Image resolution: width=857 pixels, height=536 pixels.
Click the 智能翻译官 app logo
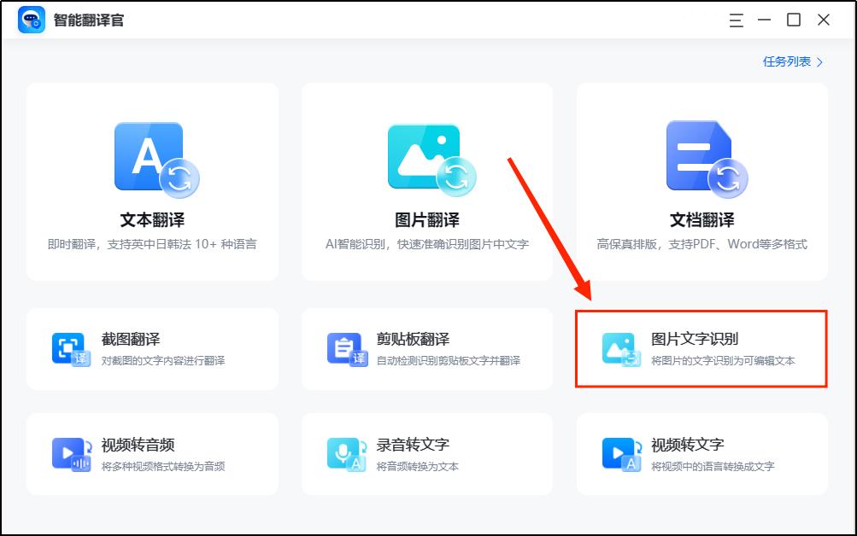(x=31, y=19)
